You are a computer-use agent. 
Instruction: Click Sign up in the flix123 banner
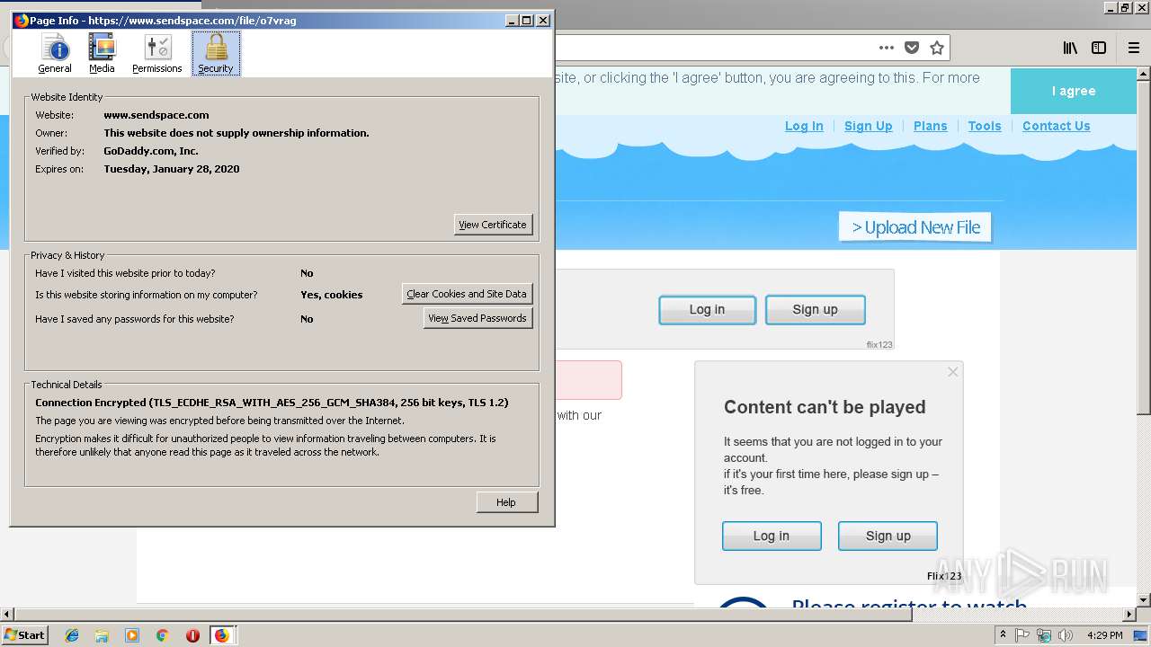click(815, 309)
